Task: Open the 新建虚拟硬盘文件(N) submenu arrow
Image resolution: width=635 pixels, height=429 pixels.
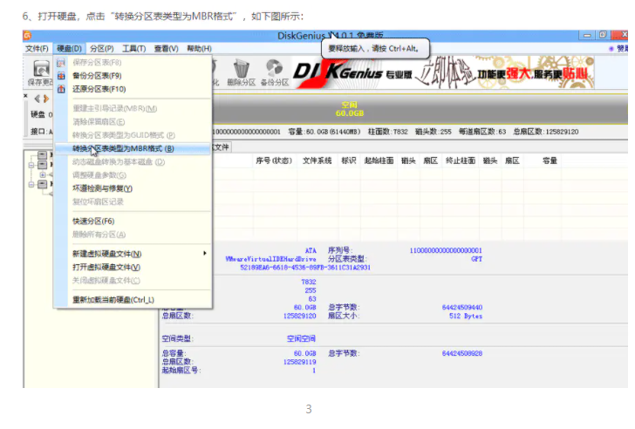Action: coord(205,254)
